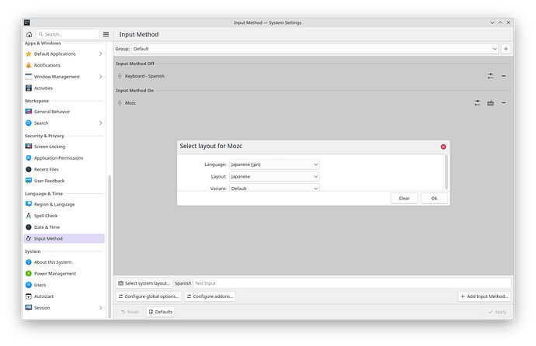Open the hamburger menu beside the search box

(106, 34)
